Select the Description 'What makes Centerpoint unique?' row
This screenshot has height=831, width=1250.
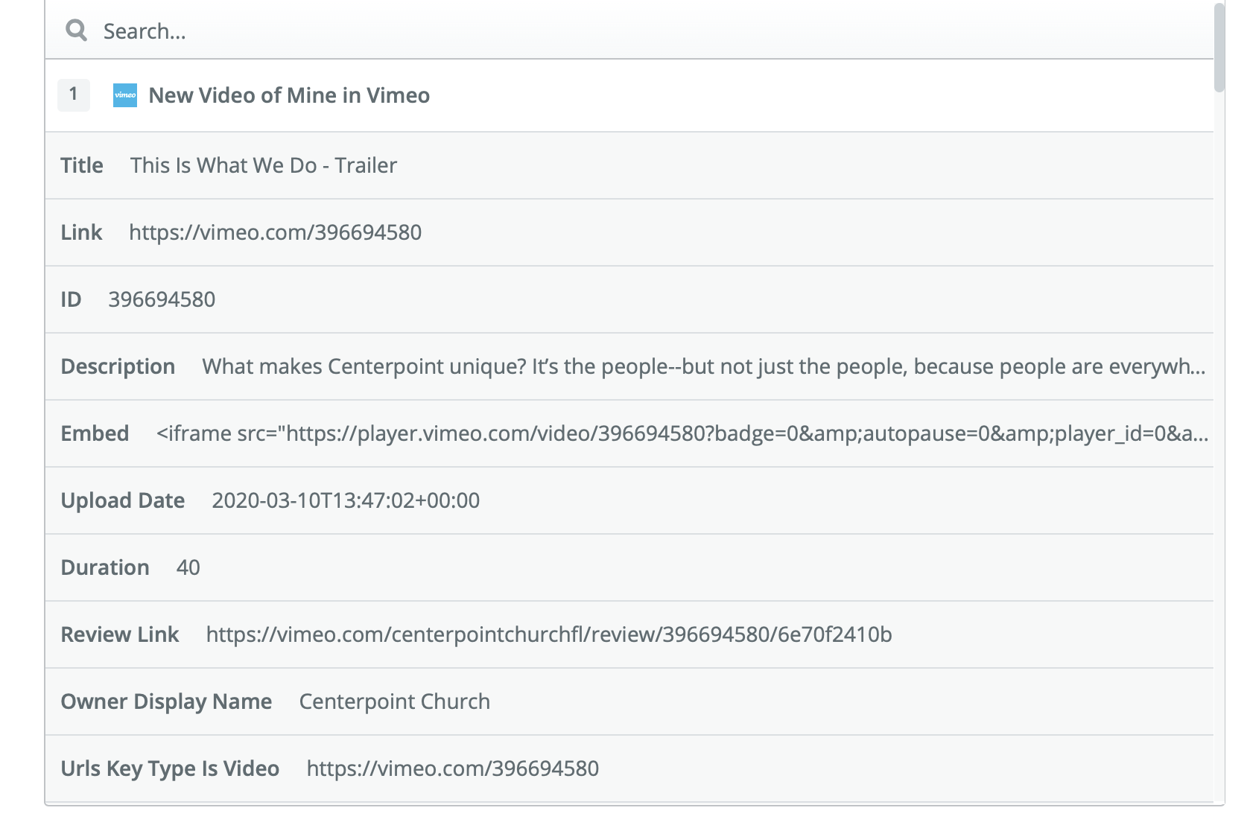click(x=629, y=366)
